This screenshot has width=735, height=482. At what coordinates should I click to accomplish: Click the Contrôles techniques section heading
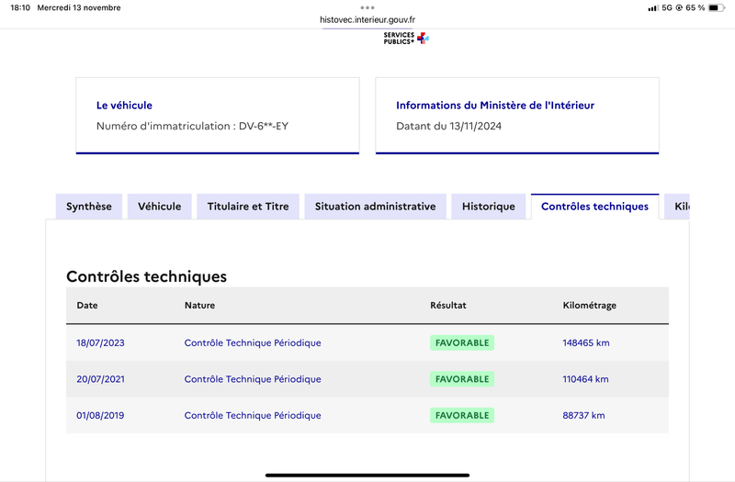[x=146, y=277]
